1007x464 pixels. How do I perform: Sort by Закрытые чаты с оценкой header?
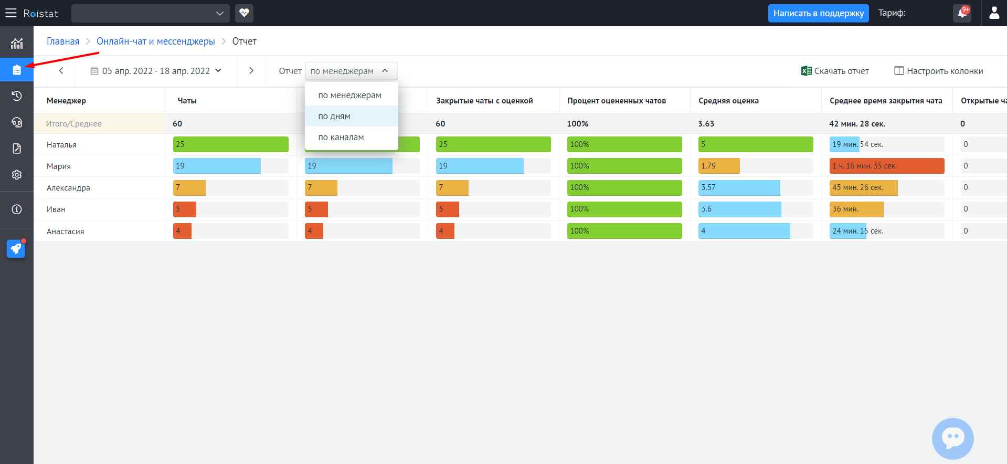(484, 101)
